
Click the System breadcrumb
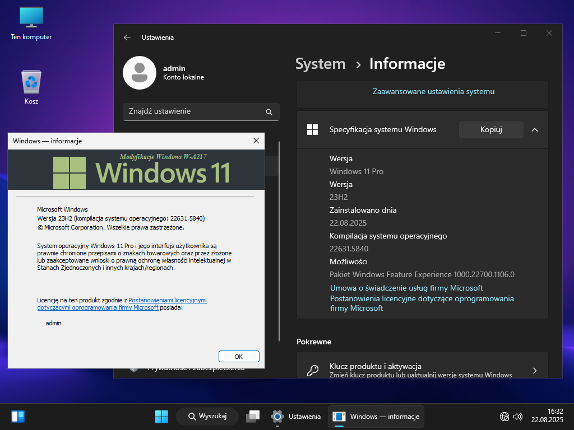point(320,64)
